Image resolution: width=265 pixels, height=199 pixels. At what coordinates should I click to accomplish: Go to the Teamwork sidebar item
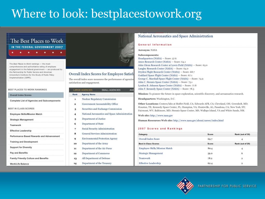tap(16, 125)
